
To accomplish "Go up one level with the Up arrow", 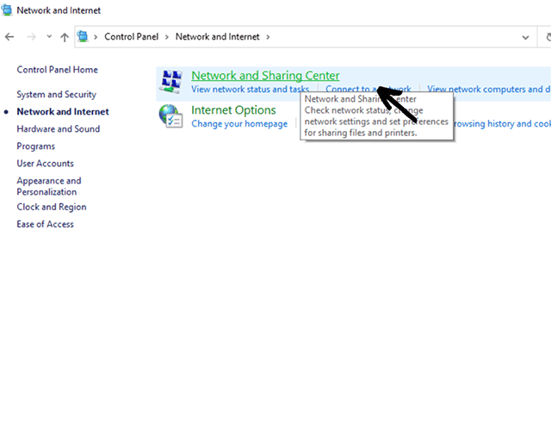I will 65,37.
